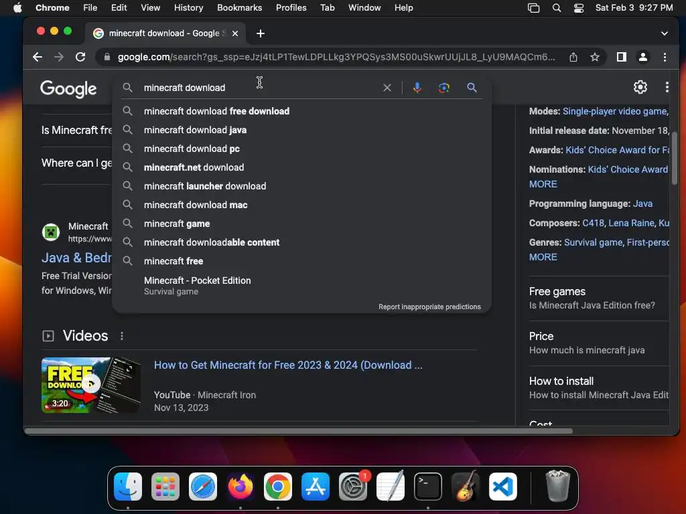Open the Trash in the dock
This screenshot has width=686, height=514.
point(558,486)
